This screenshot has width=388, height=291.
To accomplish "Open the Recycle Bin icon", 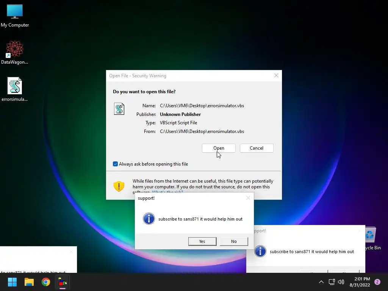I will pos(371,239).
